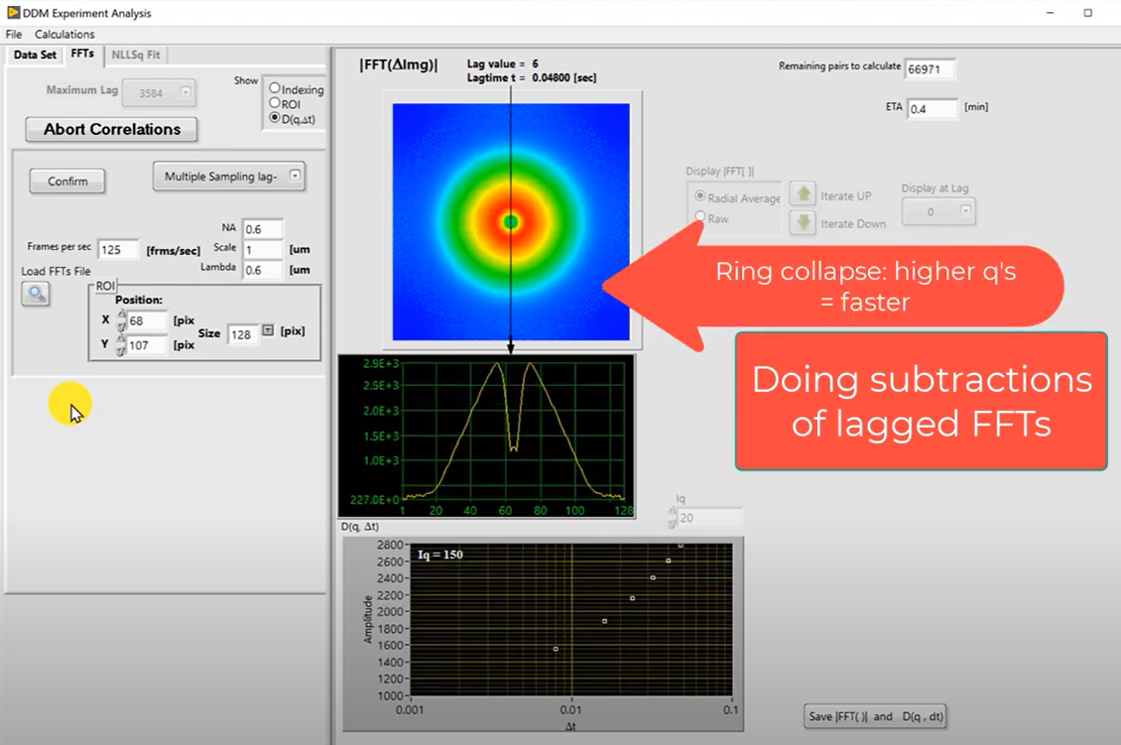Screen dimensions: 1121x745
Task: Choose the Radial Average display option
Action: (699, 197)
